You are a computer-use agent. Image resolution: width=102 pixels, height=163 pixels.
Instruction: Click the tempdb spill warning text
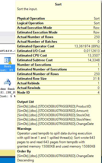click(56, 140)
